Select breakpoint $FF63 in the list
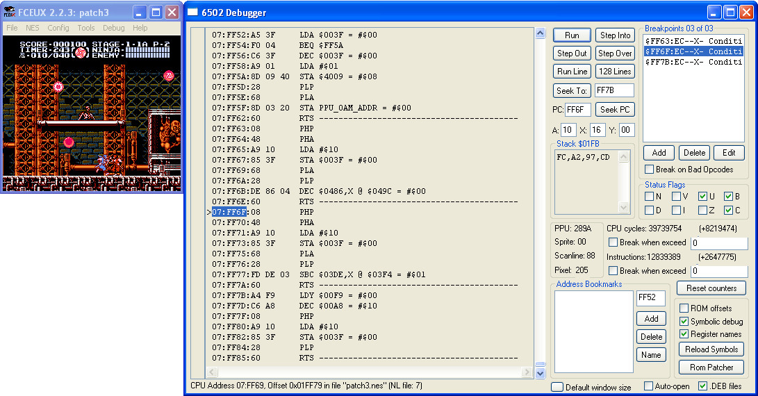 click(x=693, y=41)
